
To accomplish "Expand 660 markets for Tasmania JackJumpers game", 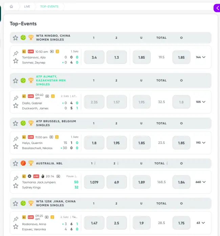I will tap(200, 182).
